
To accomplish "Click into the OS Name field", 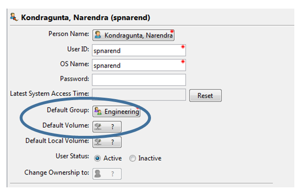I will [139, 65].
